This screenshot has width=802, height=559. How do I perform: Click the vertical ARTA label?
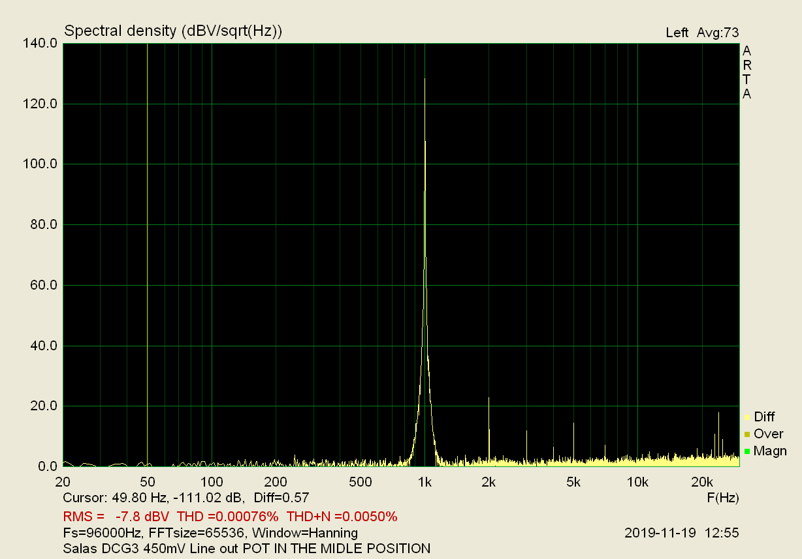pyautogui.click(x=746, y=72)
